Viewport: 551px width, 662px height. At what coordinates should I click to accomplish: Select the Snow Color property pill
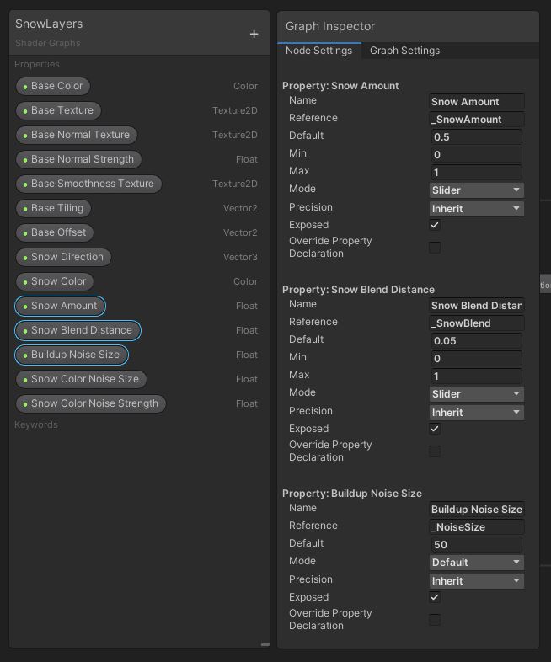coord(54,281)
